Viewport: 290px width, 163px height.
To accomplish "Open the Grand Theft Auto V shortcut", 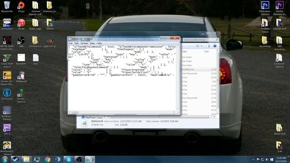I will point(7,61).
